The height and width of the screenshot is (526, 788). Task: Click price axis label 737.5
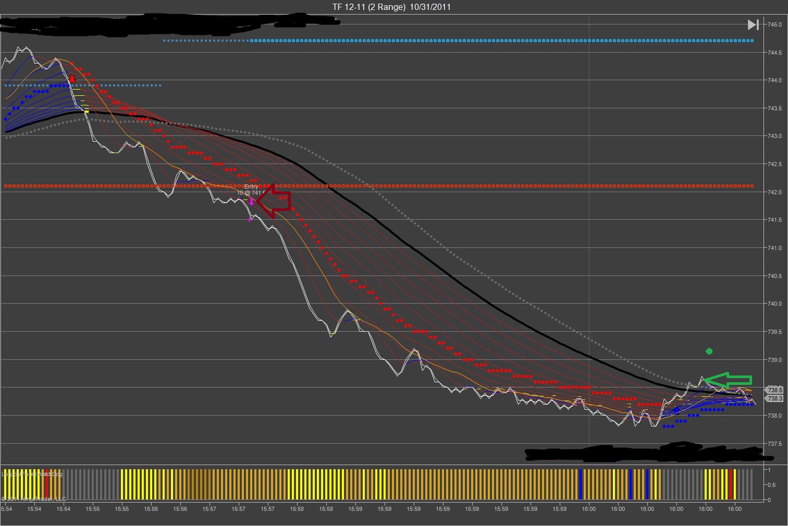[x=774, y=444]
